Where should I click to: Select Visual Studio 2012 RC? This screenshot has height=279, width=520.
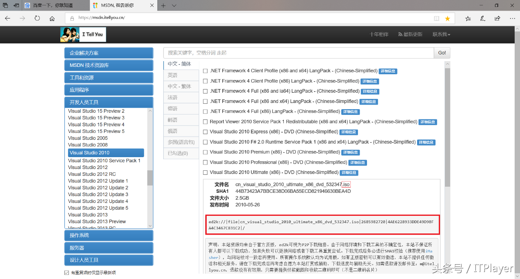[x=92, y=174]
